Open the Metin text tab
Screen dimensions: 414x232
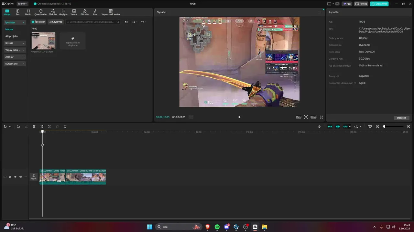tap(28, 12)
